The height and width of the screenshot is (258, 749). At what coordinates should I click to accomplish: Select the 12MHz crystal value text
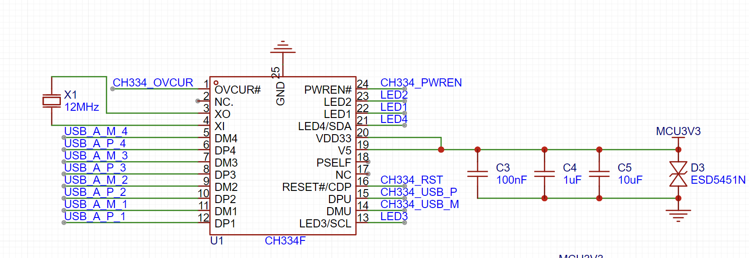(82, 107)
